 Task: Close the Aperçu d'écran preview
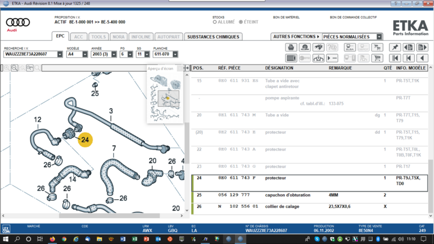click(180, 68)
